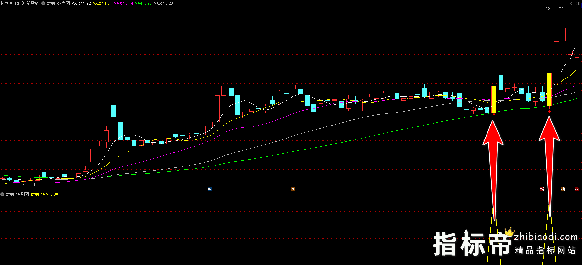Click the 13.15 high price label
The width and height of the screenshot is (582, 265).
tap(550, 9)
